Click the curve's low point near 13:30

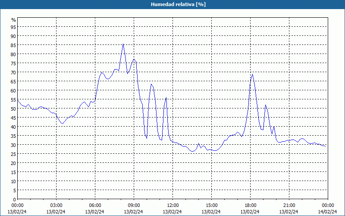click(x=192, y=152)
